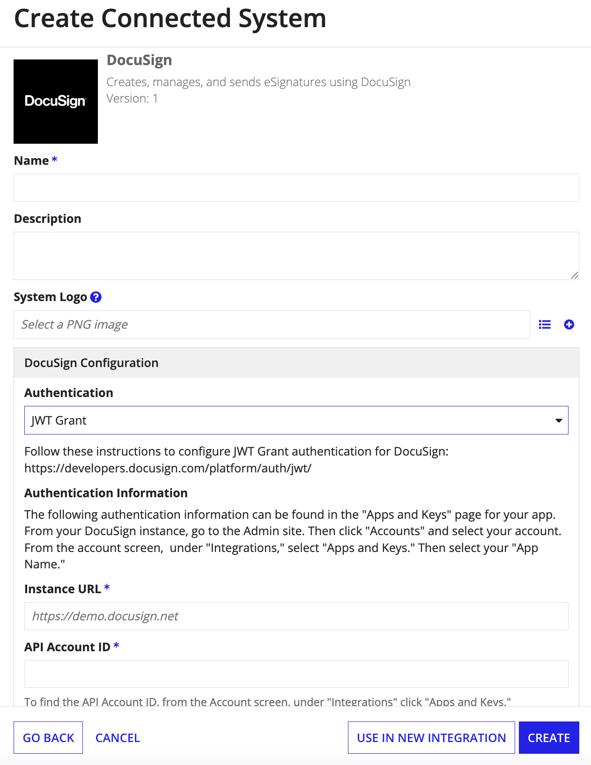Click the Cancel link
The height and width of the screenshot is (765, 591).
[x=118, y=738]
